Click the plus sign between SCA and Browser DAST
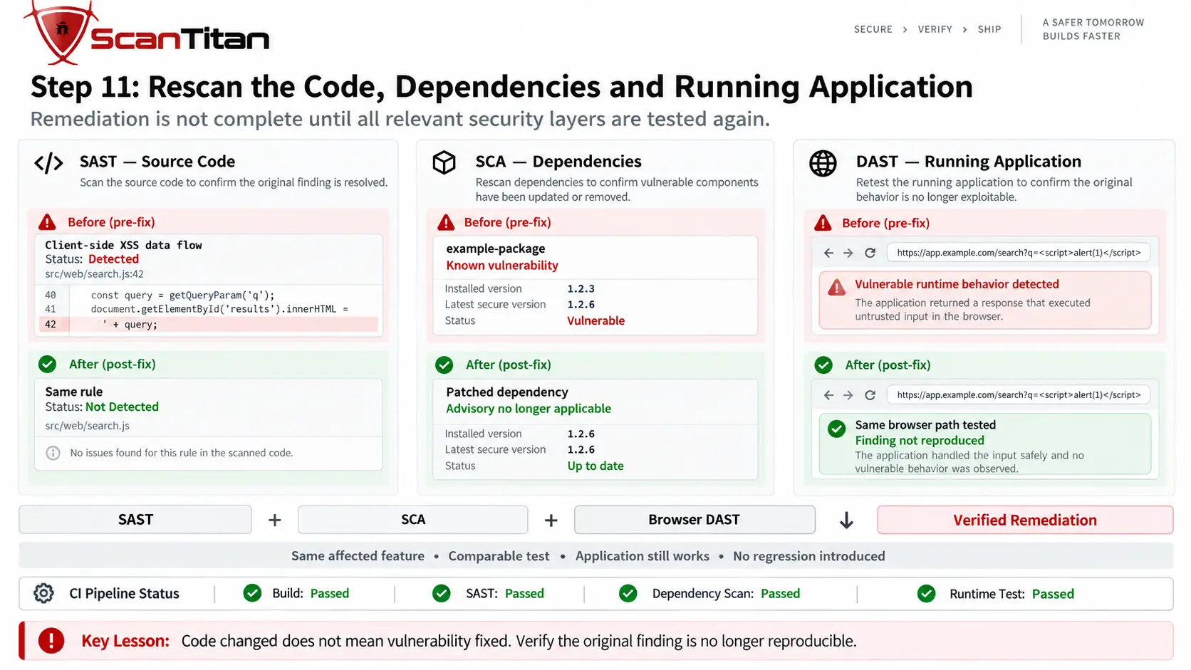This screenshot has height=670, width=1191. [551, 520]
